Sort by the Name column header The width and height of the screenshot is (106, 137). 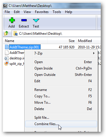[25, 41]
